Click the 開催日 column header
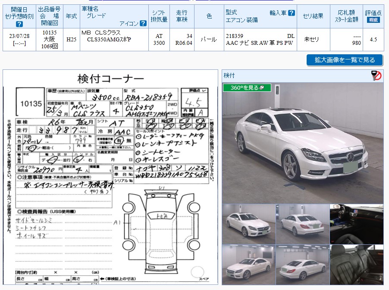 point(19,16)
